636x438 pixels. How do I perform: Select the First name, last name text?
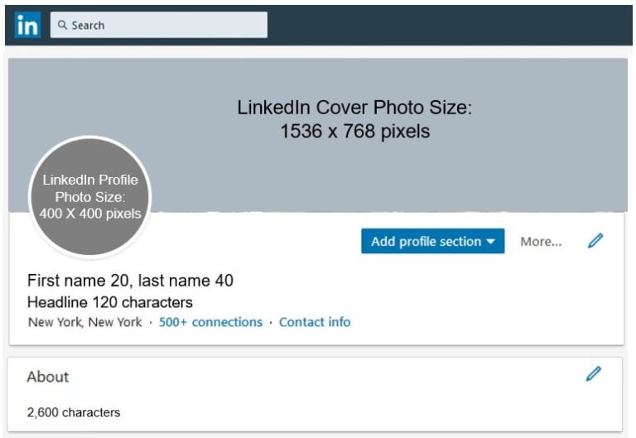130,281
